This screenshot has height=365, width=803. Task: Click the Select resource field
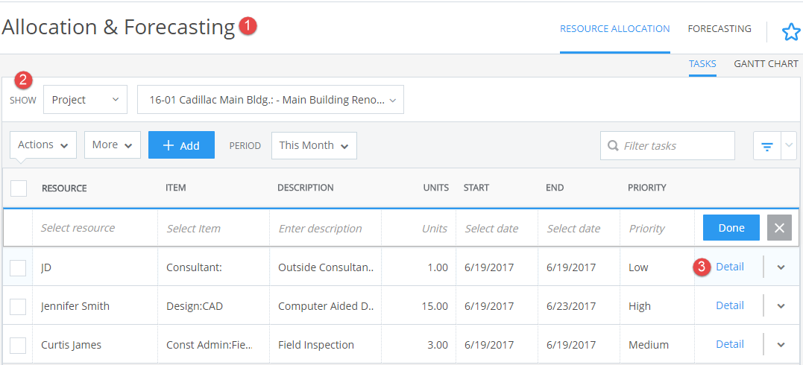coord(95,228)
